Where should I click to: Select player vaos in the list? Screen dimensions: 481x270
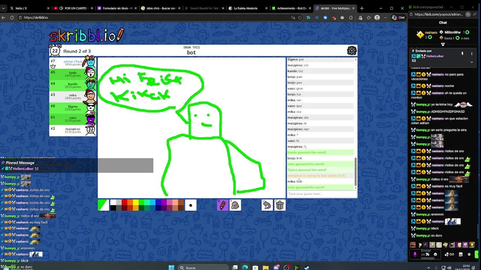tap(73, 119)
